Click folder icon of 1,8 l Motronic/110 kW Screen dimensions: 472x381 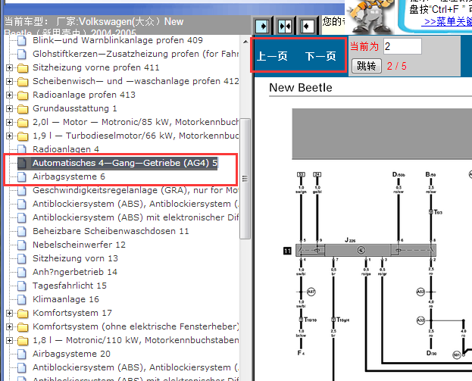click(x=23, y=341)
